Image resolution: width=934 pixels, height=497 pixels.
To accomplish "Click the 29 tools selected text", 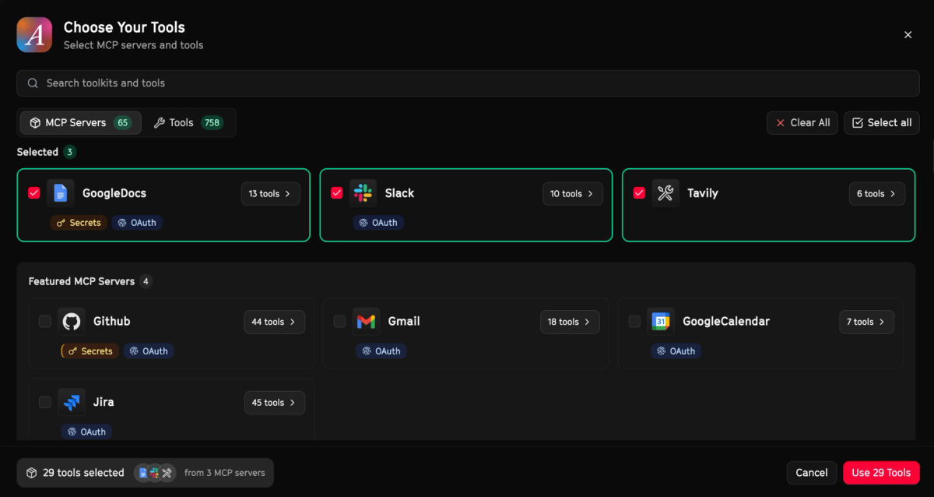I will point(83,473).
